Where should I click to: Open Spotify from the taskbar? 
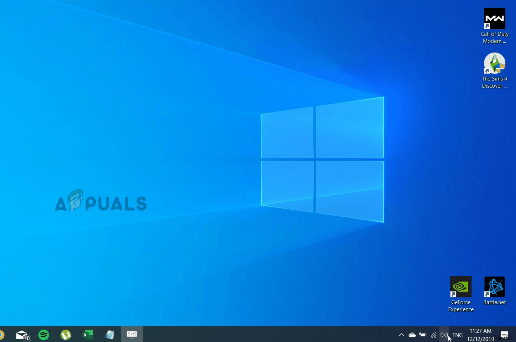pos(43,335)
